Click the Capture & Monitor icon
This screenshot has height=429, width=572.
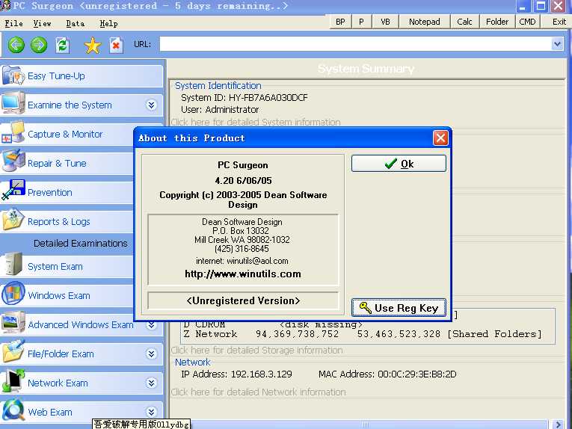(x=13, y=133)
